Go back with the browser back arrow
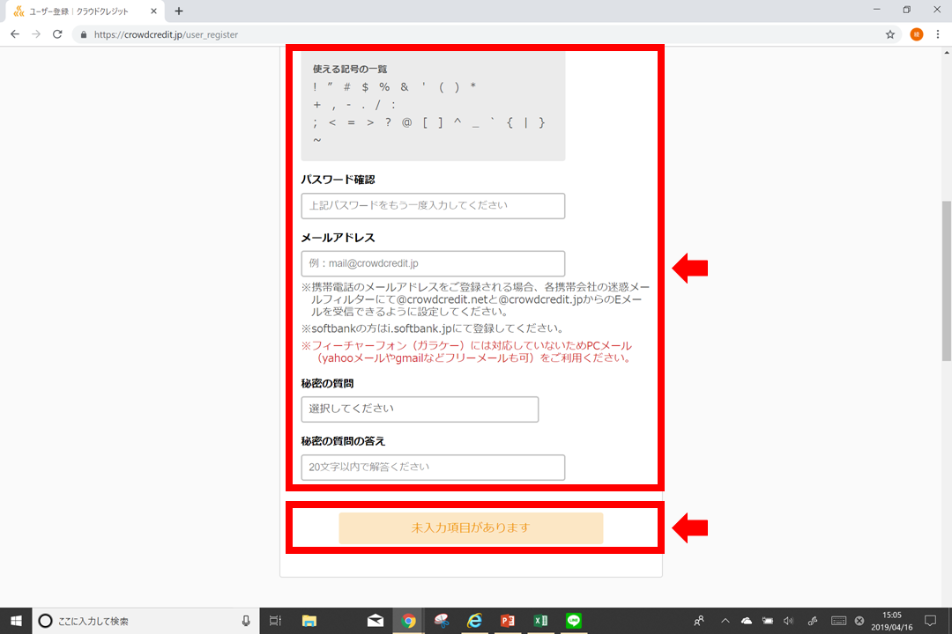This screenshot has width=952, height=634. pyautogui.click(x=15, y=34)
